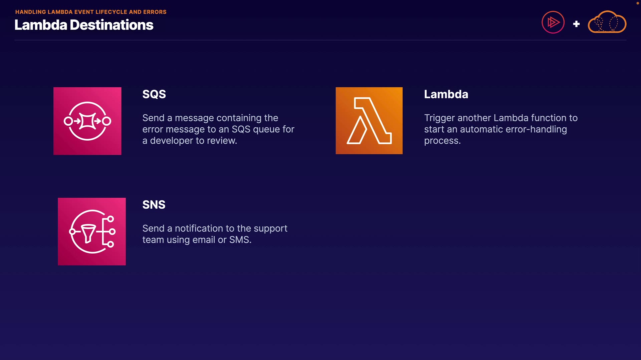Open the orange cloud logo
Viewport: 641px width, 360px height.
607,22
